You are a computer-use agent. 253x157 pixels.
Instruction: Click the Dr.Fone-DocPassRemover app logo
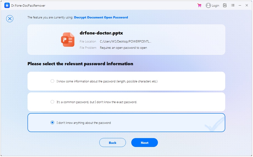tap(7, 5)
